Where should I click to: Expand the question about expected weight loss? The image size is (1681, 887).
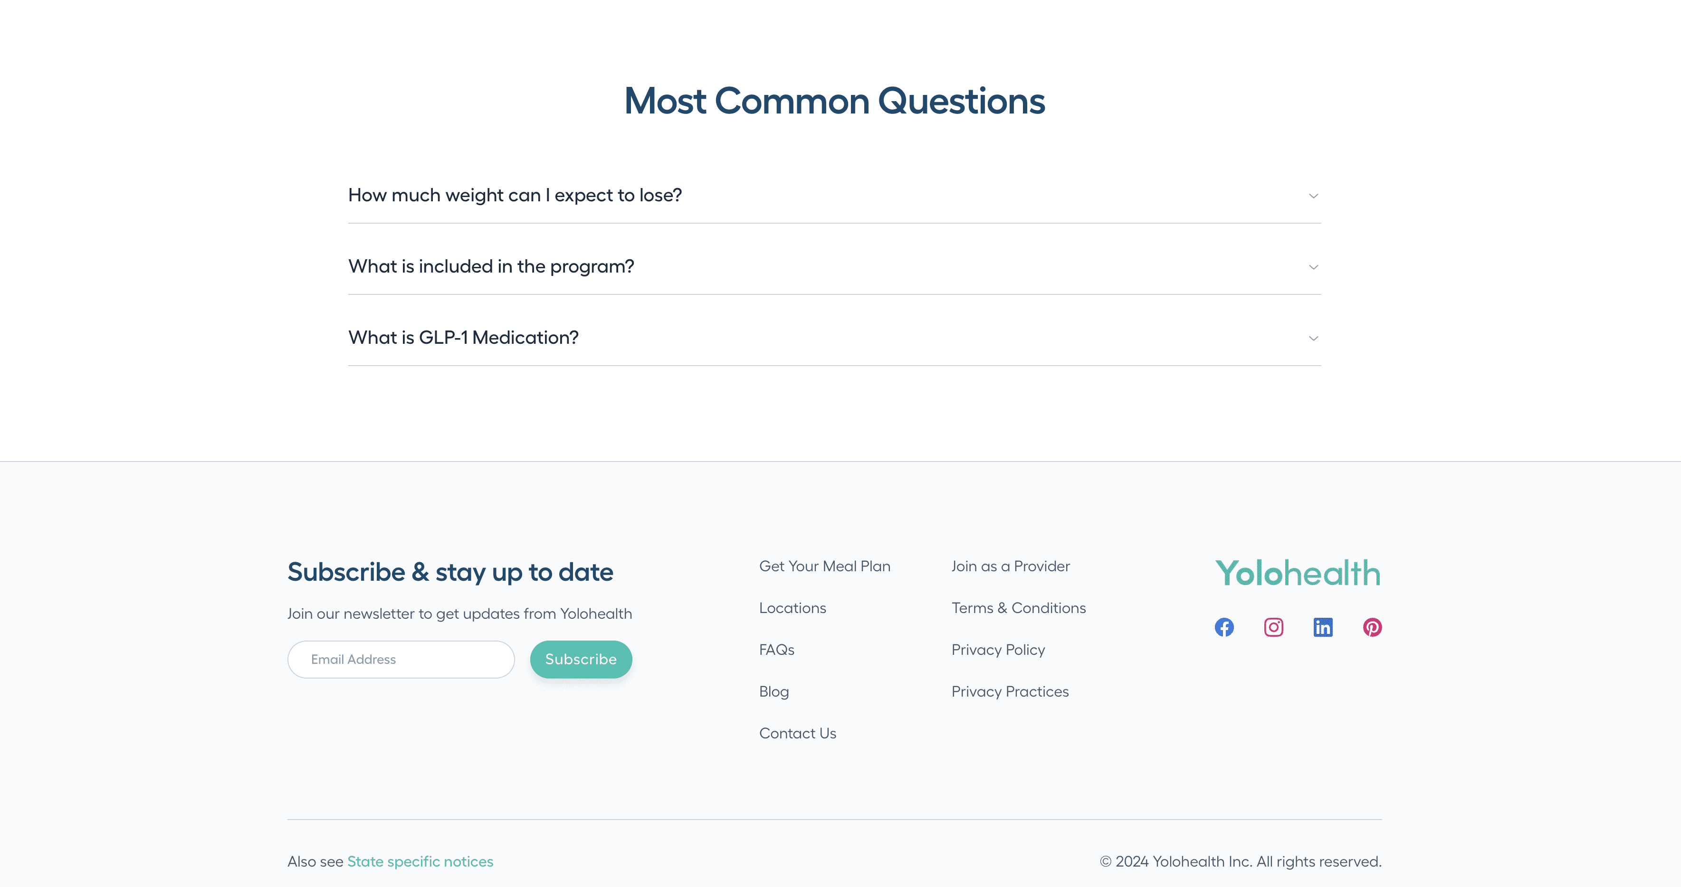coord(515,195)
